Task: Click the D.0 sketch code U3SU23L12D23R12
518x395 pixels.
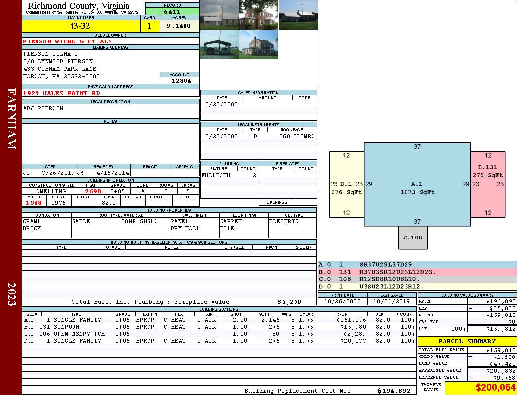Action: [x=392, y=286]
